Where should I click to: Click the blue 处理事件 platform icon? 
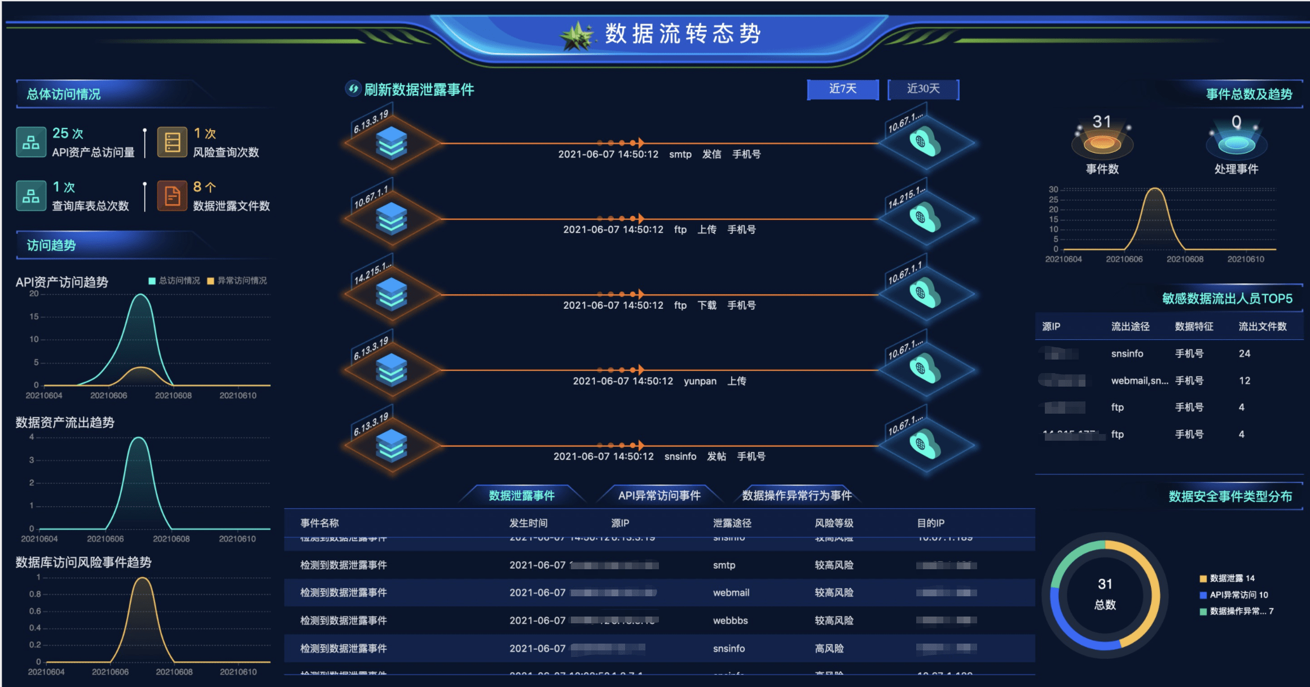[1237, 144]
